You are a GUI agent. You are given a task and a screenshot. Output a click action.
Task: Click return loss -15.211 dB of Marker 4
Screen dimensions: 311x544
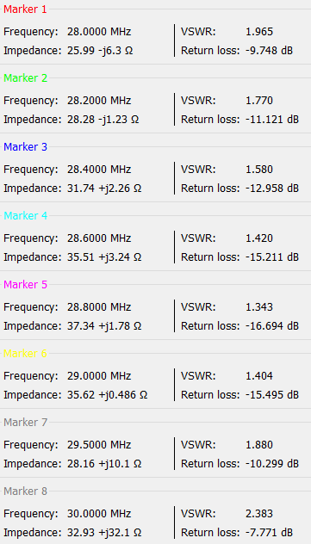pos(272,257)
